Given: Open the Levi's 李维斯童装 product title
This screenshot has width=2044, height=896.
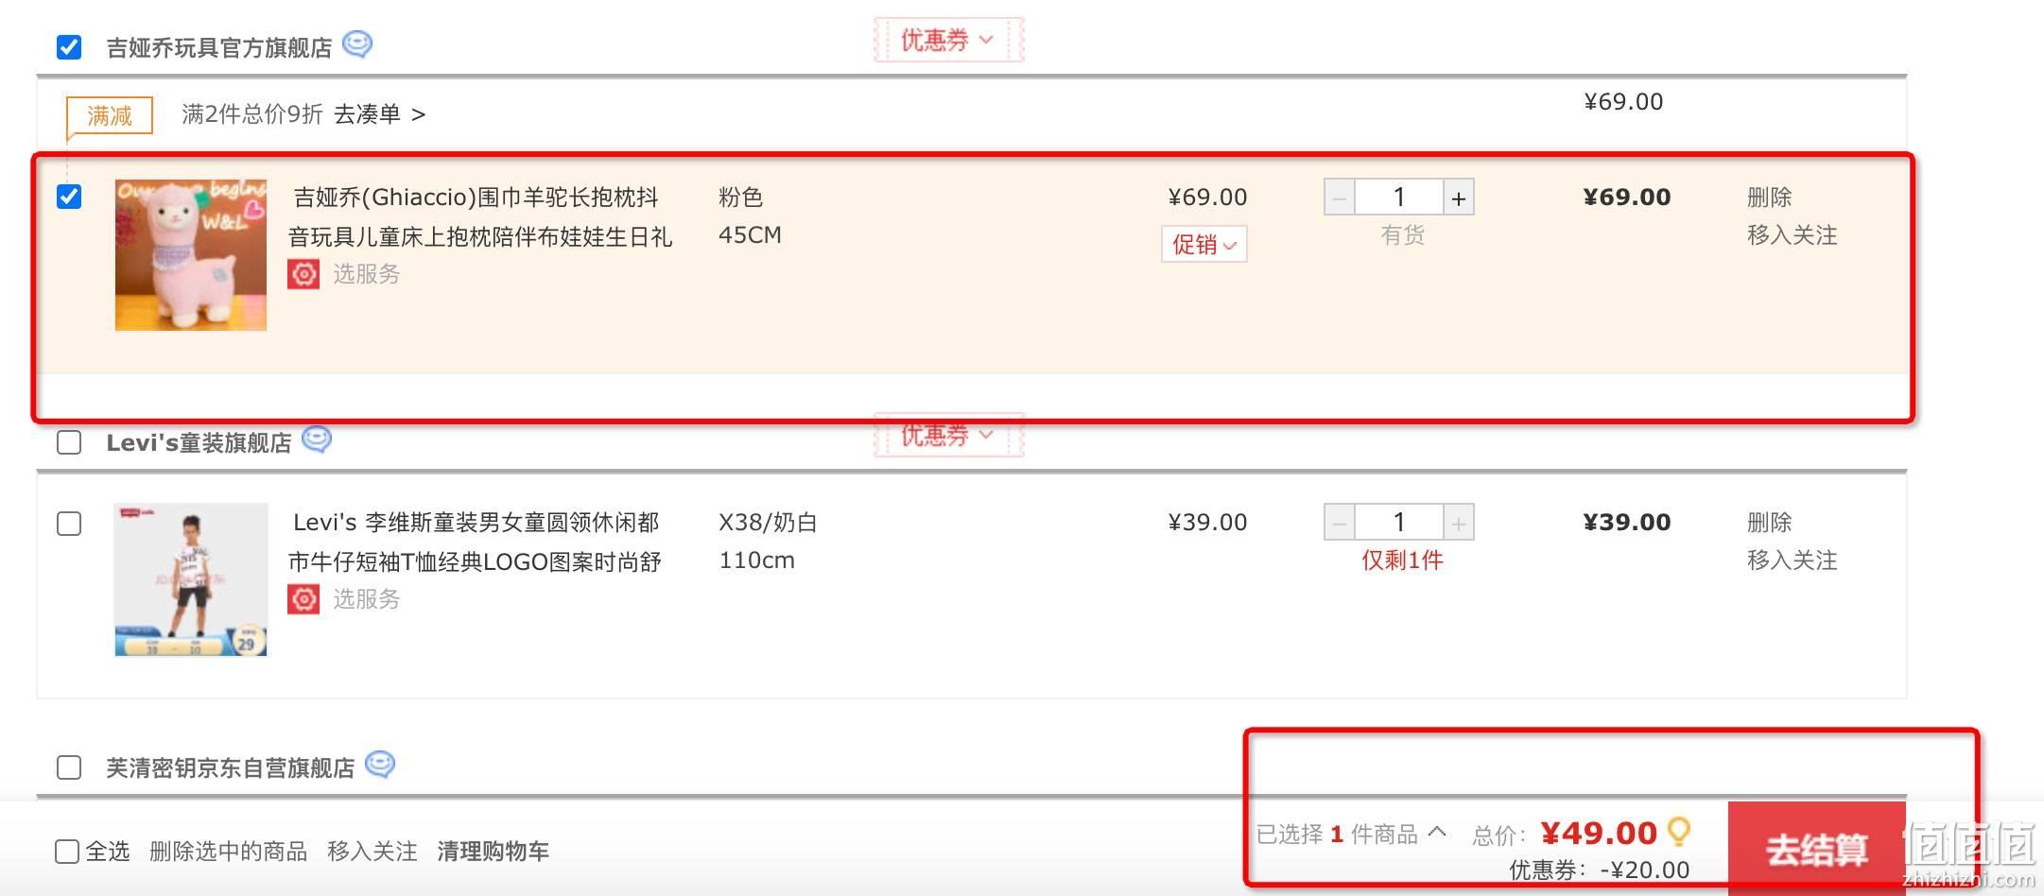Looking at the screenshot, I should [x=476, y=542].
